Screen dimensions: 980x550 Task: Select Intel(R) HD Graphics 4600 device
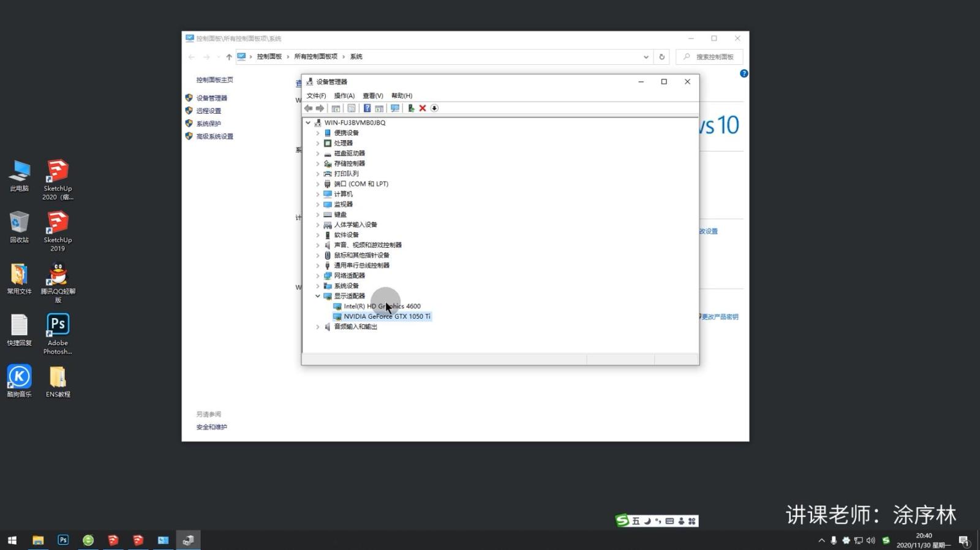click(382, 307)
